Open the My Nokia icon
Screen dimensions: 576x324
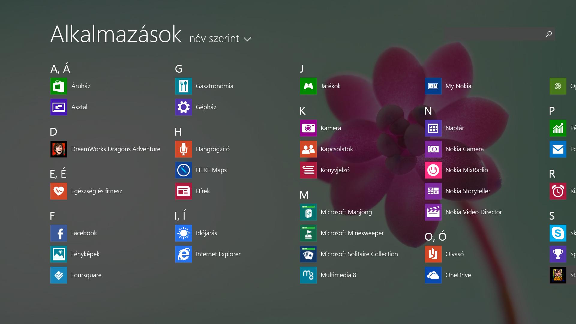point(433,86)
